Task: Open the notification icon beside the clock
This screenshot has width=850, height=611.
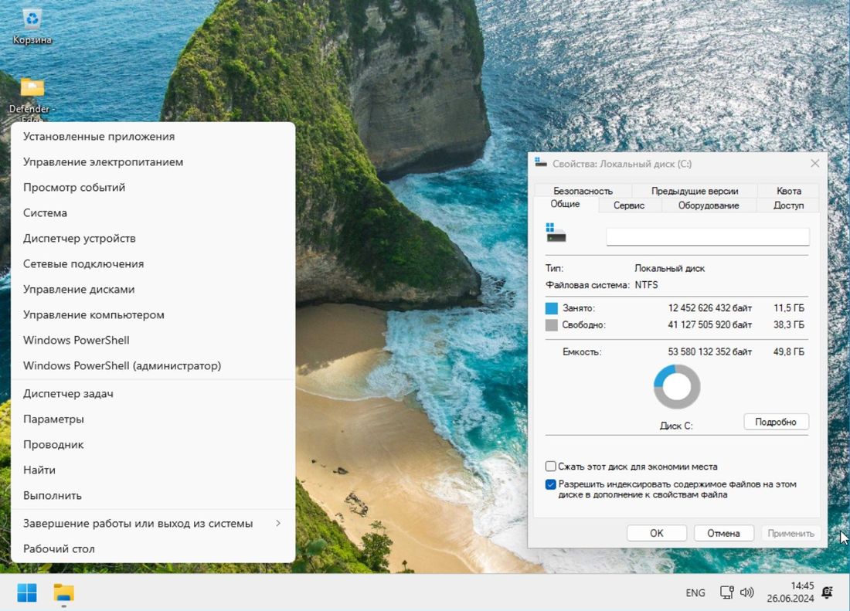Action: [x=828, y=592]
